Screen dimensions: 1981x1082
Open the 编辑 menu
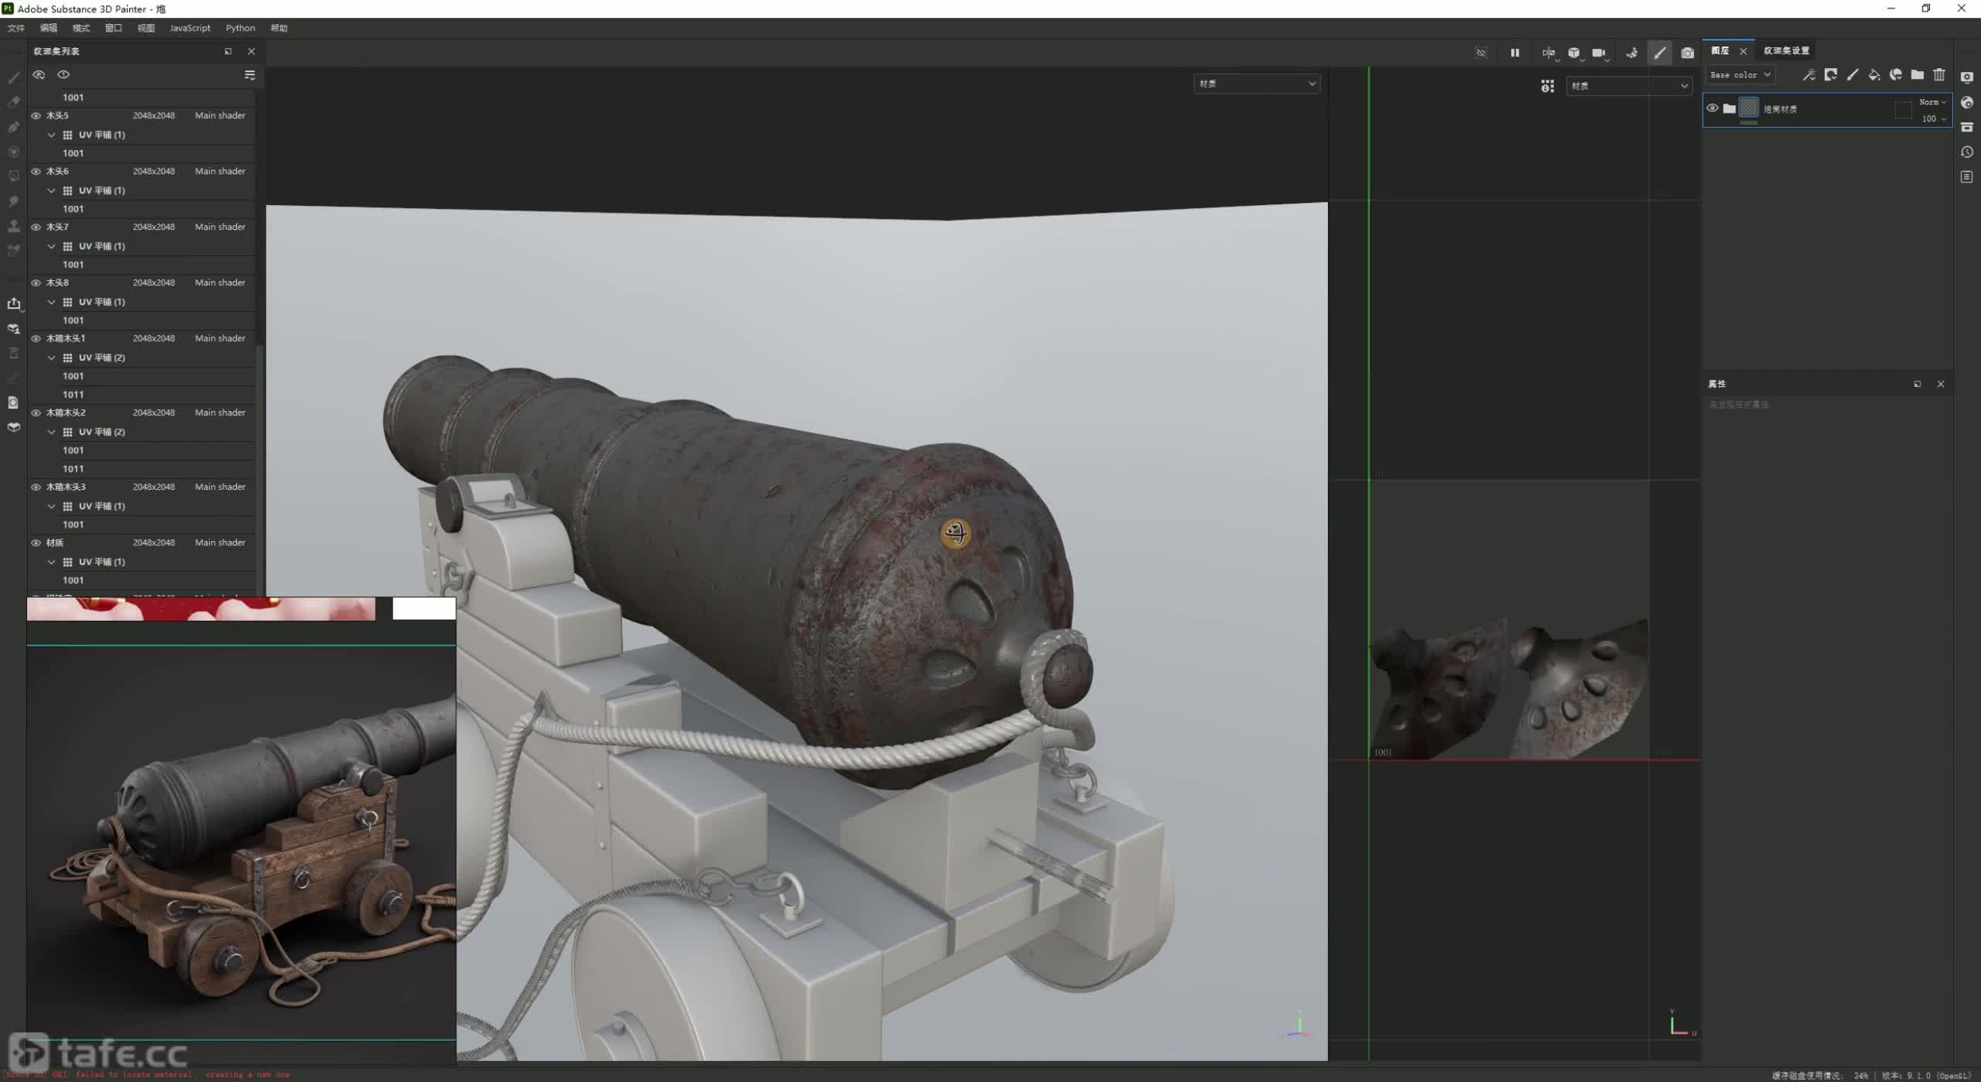pos(49,28)
